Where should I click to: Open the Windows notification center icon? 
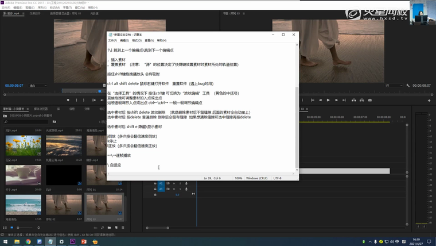tap(430, 241)
